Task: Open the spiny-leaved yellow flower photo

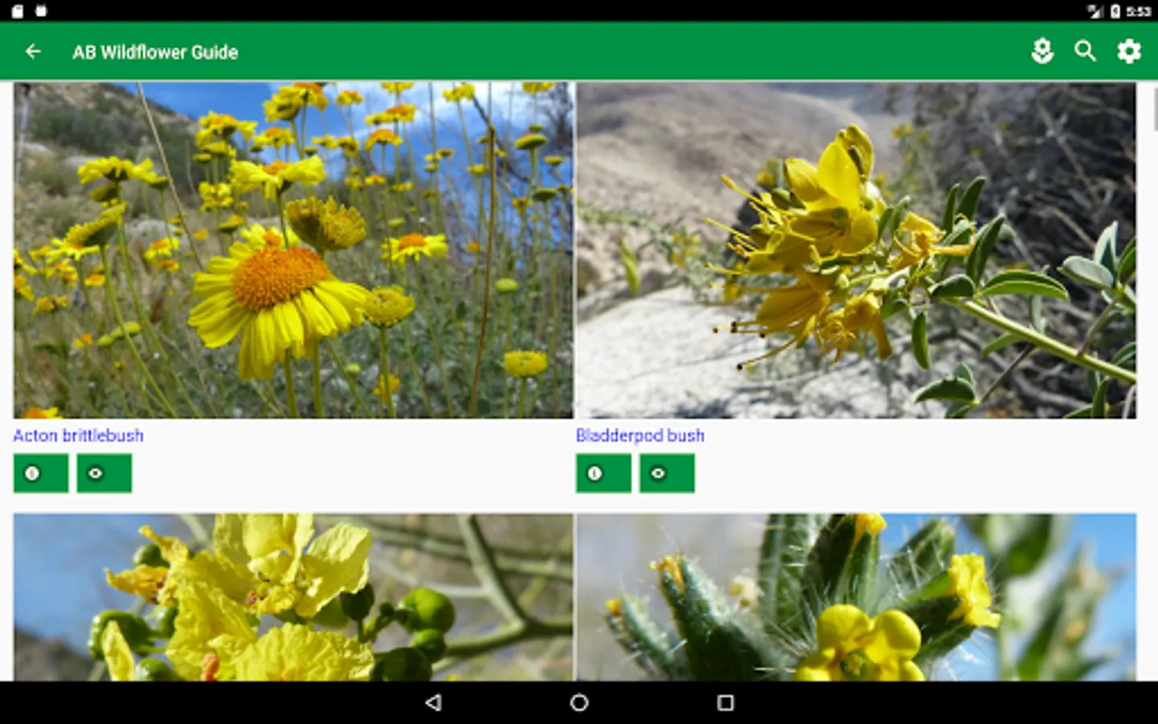Action: (x=856, y=598)
